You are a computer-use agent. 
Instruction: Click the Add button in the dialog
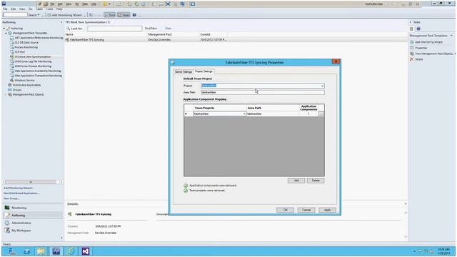click(296, 181)
